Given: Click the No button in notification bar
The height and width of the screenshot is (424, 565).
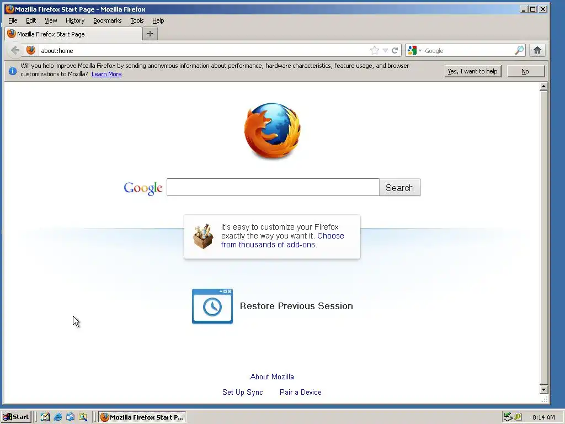Looking at the screenshot, I should (525, 71).
